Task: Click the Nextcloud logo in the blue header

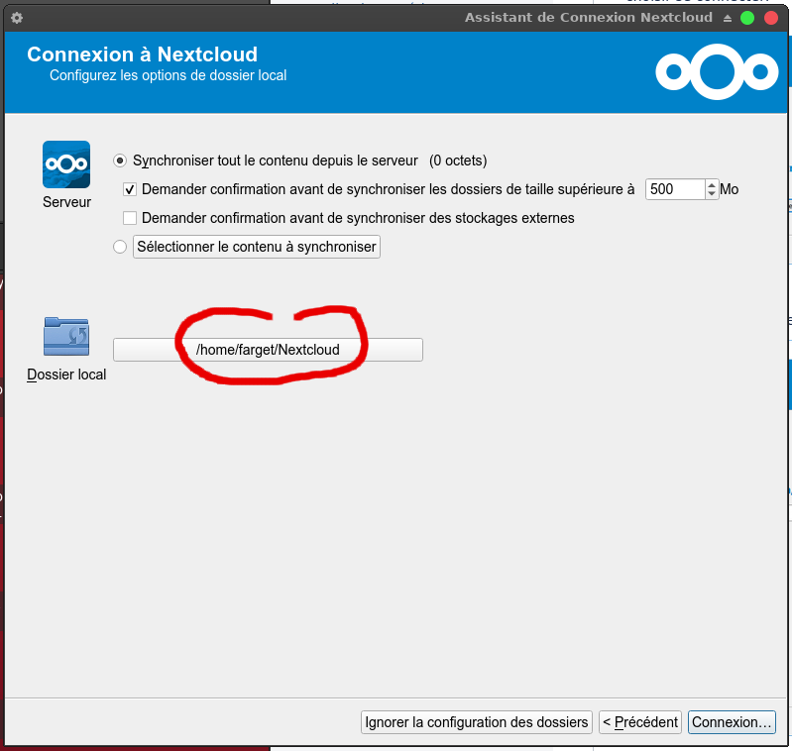Action: point(717,70)
